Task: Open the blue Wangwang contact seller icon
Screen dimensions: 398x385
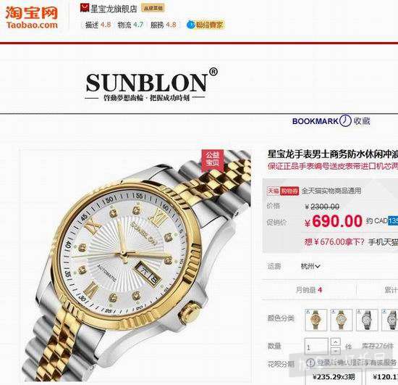Action: 190,25
